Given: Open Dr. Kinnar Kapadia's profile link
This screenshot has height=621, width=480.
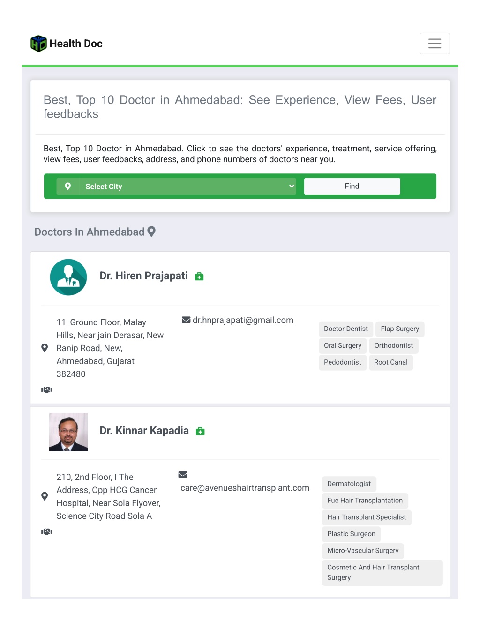Looking at the screenshot, I should tap(144, 431).
